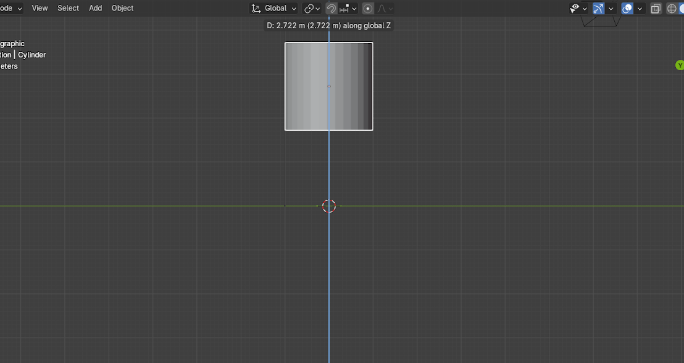Open proportional editing falloff curve menu
This screenshot has height=363, width=684.
point(385,8)
